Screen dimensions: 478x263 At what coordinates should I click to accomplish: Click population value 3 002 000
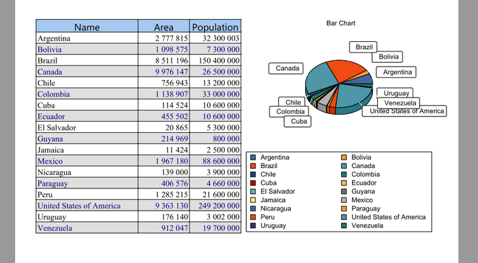pyautogui.click(x=223, y=217)
